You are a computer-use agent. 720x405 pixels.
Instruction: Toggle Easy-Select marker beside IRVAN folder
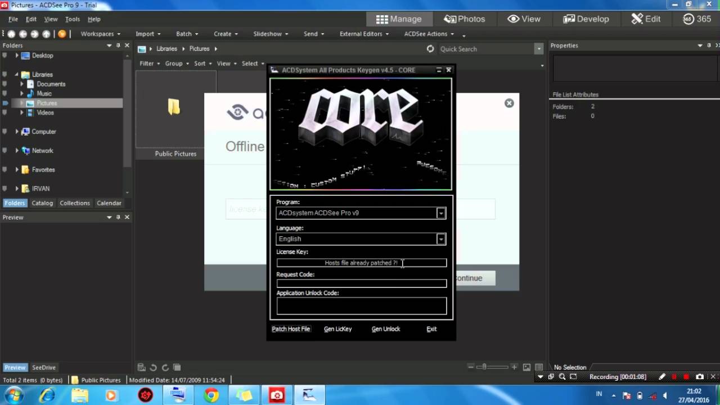[x=4, y=188]
